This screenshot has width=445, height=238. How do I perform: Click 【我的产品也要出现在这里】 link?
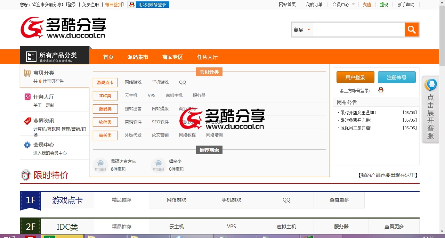click(388, 175)
